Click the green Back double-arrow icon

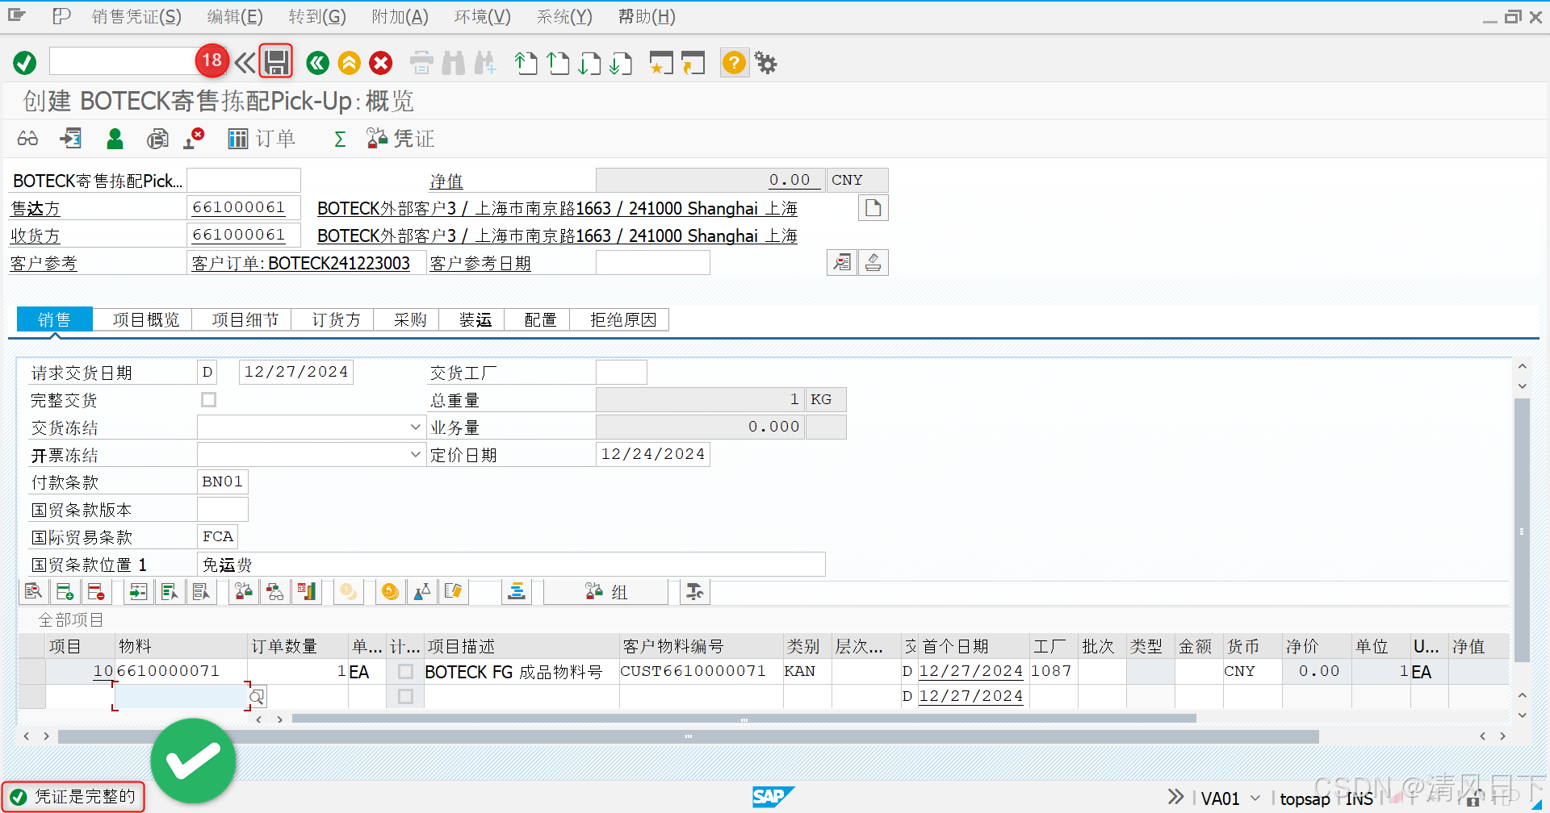318,63
